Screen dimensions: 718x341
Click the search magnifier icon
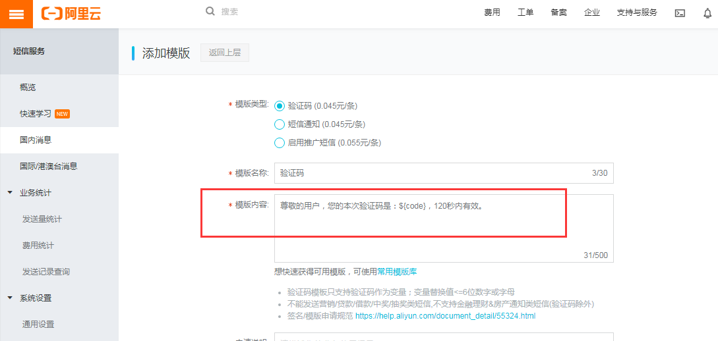point(210,11)
